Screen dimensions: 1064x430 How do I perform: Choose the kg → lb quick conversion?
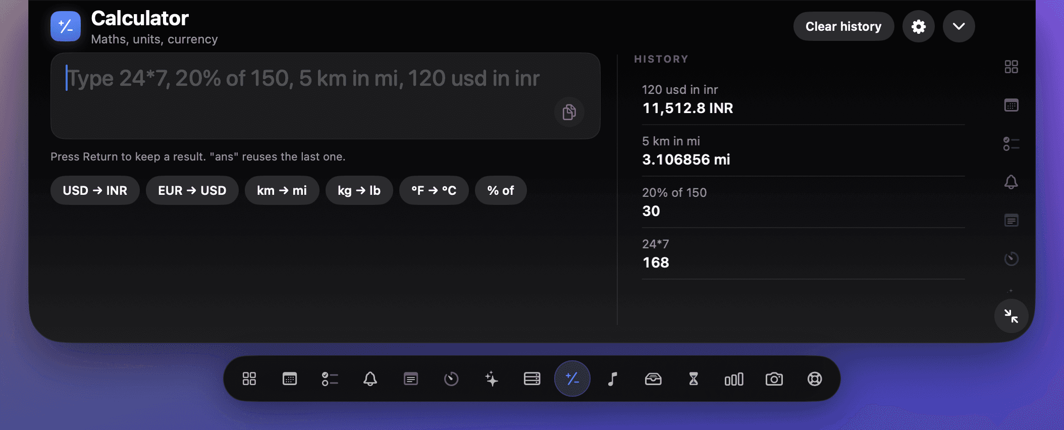click(x=359, y=190)
